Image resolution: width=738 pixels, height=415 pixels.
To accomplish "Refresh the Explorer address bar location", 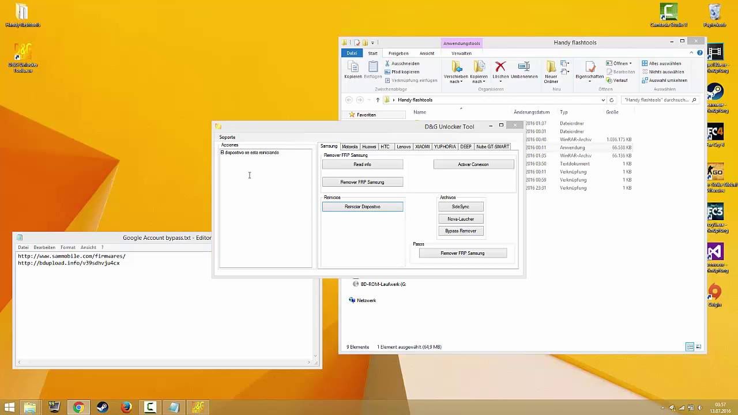I will [x=612, y=100].
